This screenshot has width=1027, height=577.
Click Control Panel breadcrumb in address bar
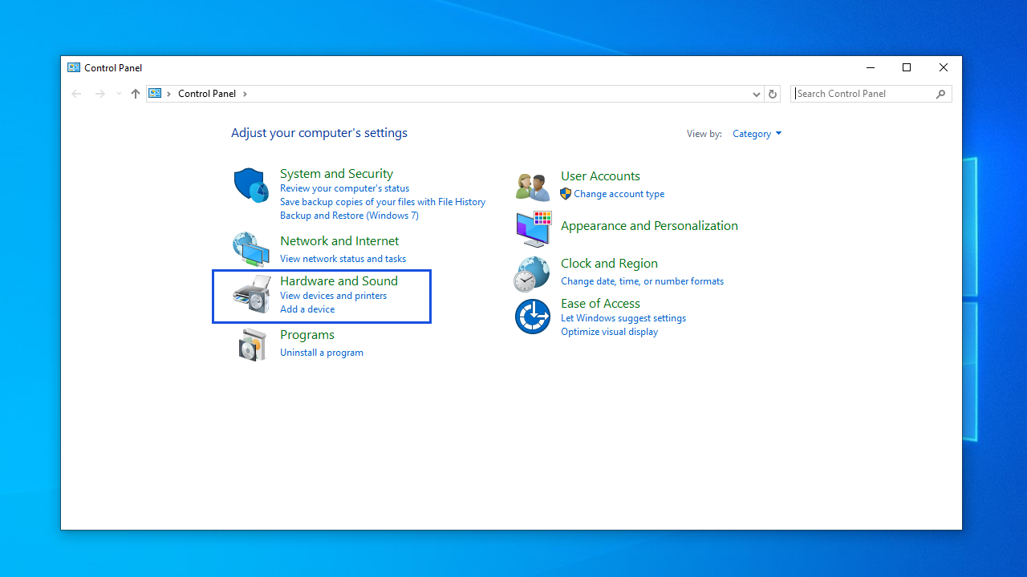click(x=207, y=94)
